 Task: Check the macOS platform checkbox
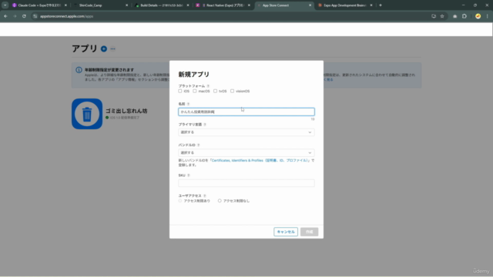[x=195, y=91]
